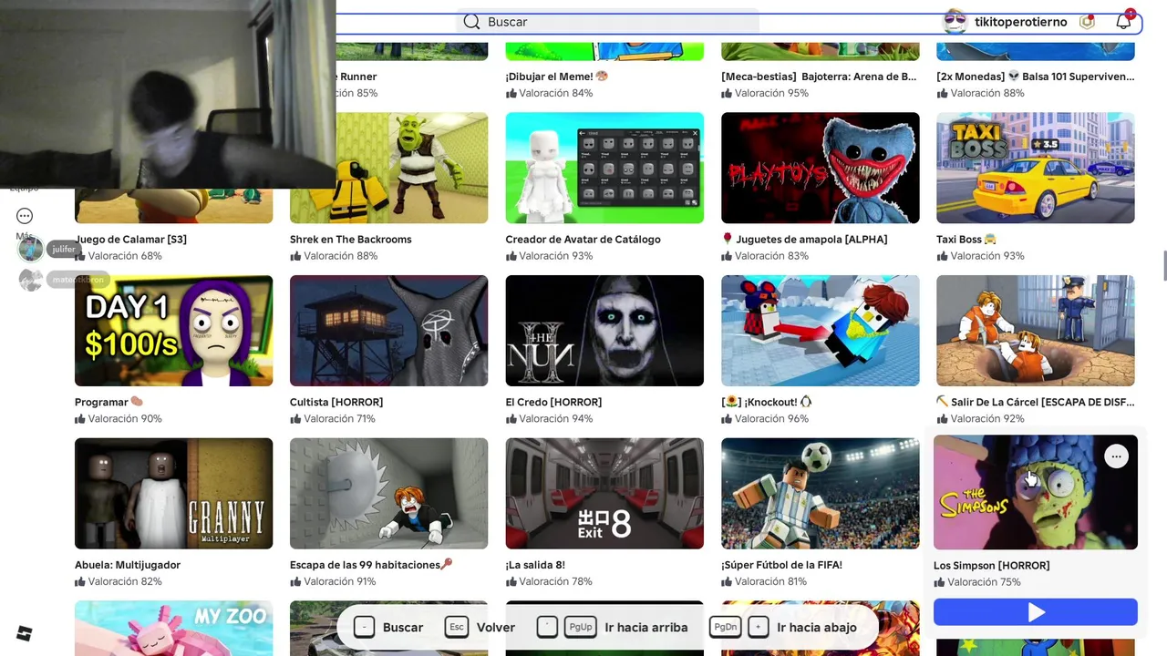The width and height of the screenshot is (1167, 656).
Task: Click the thumbs-up icon beside Valoración 90% Programar
Action: (80, 419)
